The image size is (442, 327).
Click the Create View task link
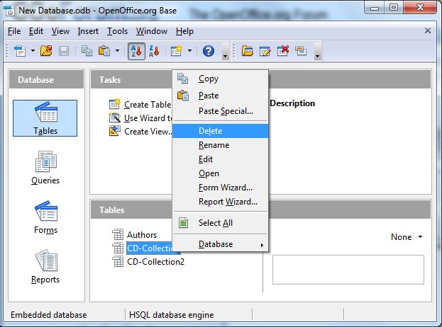pos(148,131)
